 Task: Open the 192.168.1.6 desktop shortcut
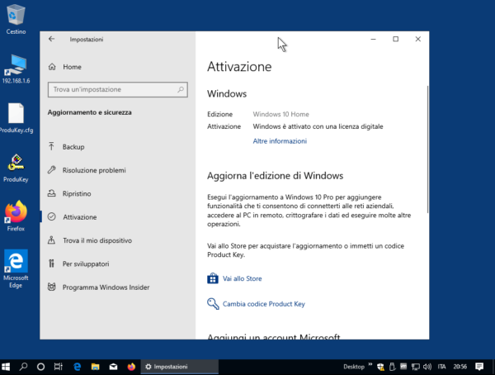click(16, 69)
